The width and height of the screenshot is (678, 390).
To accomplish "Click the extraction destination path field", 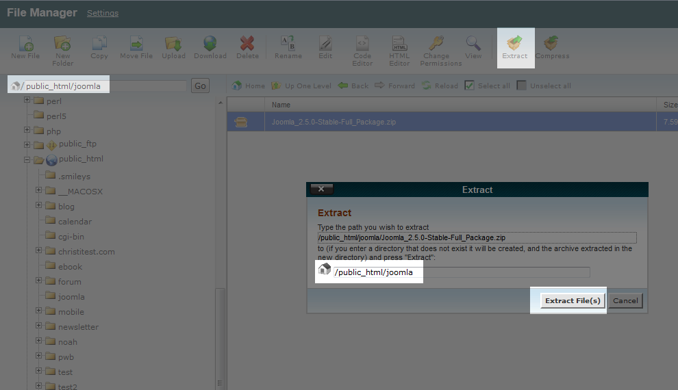I will pos(461,272).
